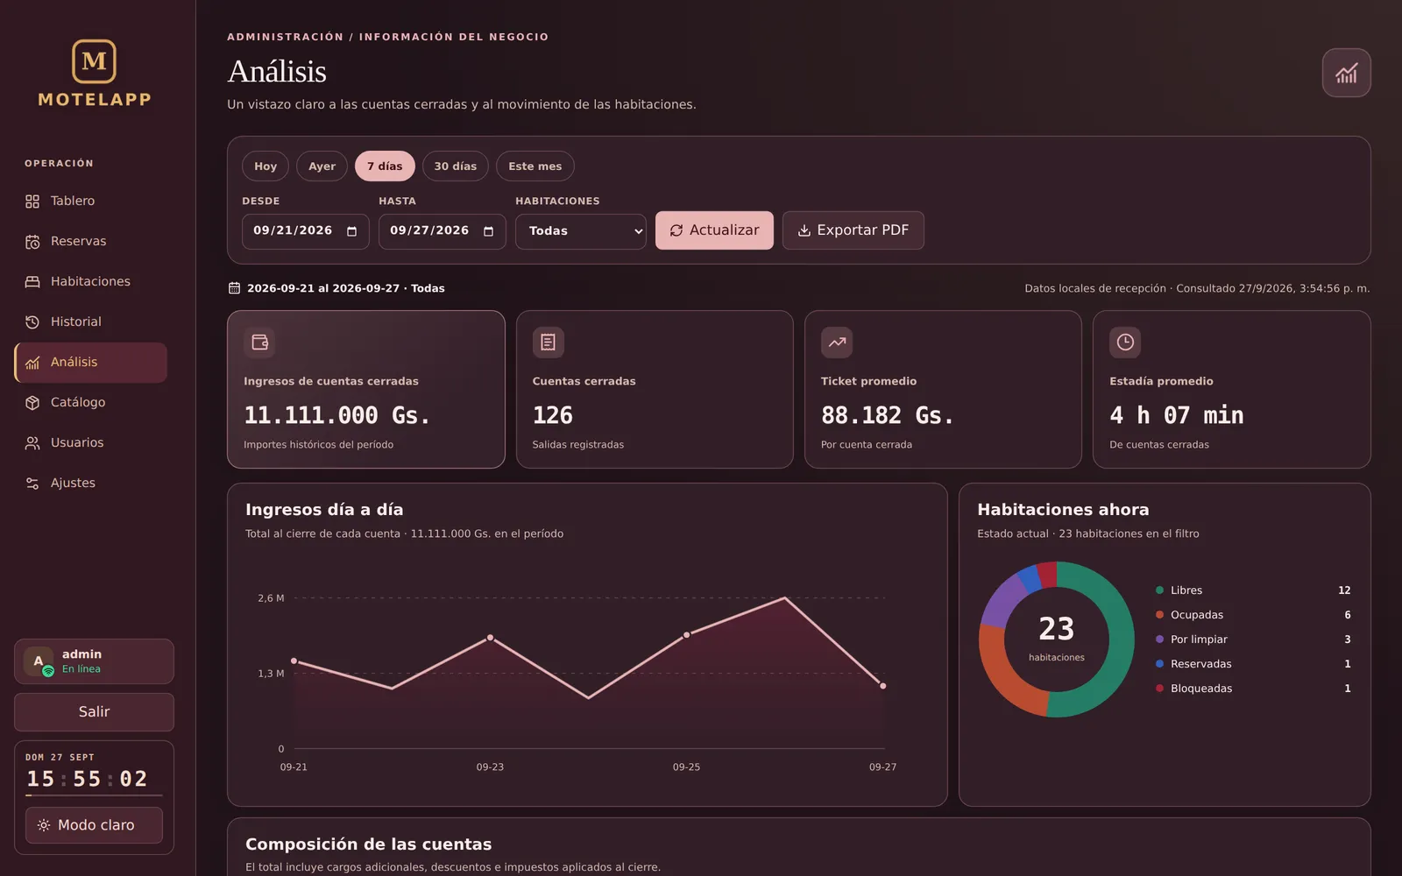This screenshot has height=876, width=1402.
Task: Click the MotelApp logo icon
Action: click(94, 61)
